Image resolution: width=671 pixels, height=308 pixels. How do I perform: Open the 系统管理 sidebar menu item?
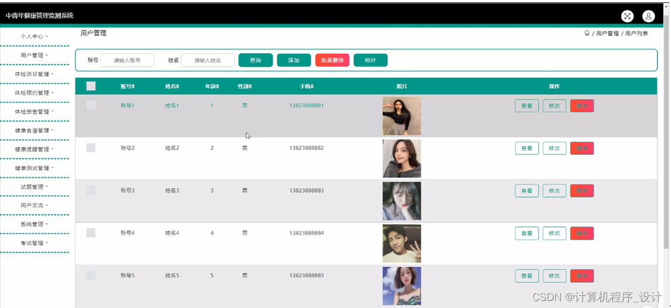point(35,224)
